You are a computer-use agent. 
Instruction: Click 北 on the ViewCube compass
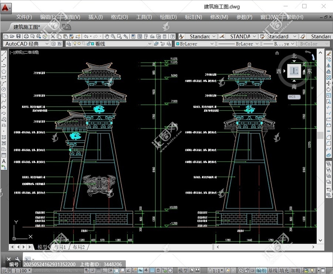click(x=294, y=56)
